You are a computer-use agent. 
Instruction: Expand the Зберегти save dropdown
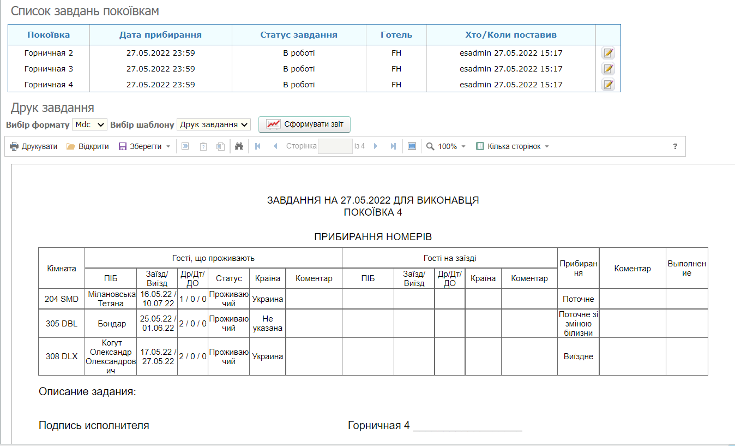168,146
